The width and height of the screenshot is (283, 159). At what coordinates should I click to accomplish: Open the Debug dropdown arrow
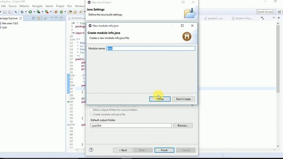[x=26, y=12]
